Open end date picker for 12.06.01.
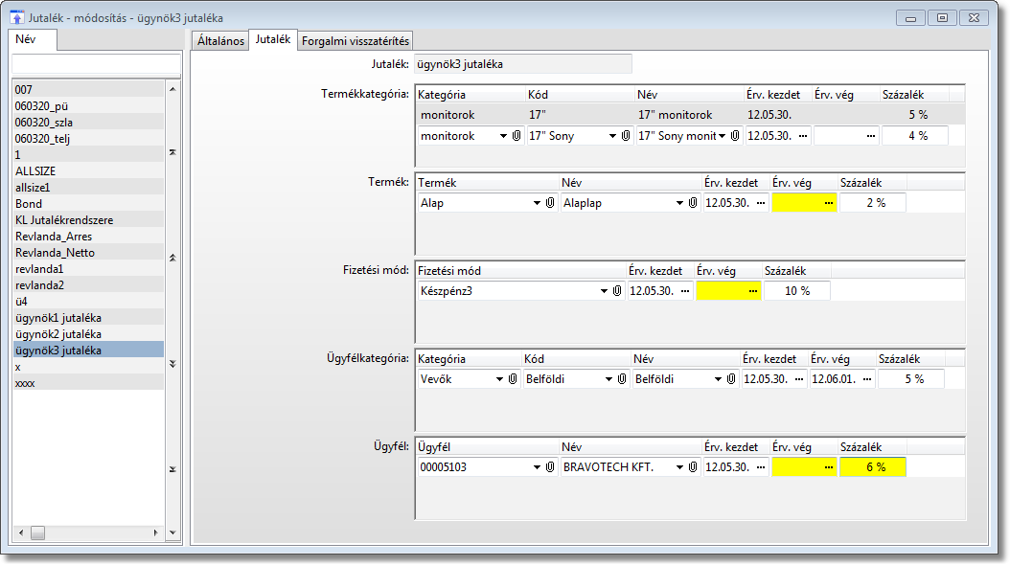The height and width of the screenshot is (566, 1010). click(867, 379)
